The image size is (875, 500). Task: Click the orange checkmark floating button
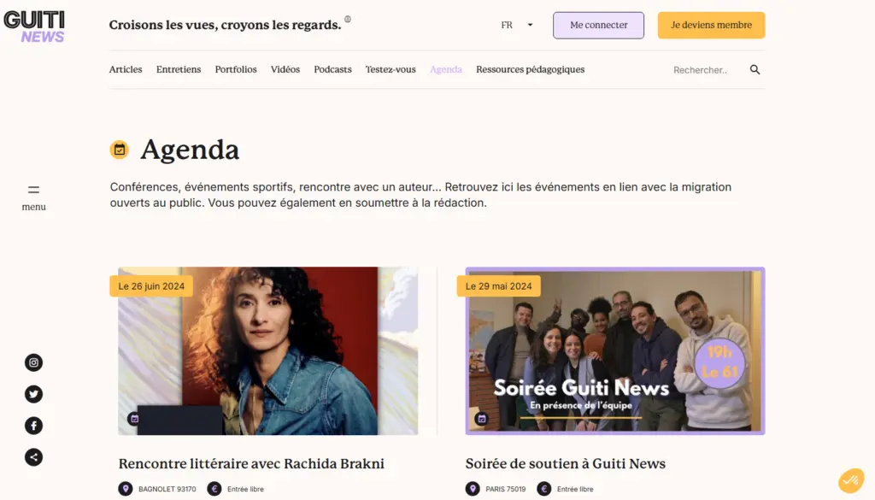(851, 480)
